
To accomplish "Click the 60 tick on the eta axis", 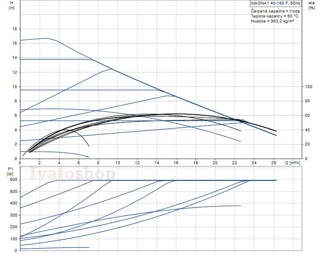I will (x=308, y=116).
